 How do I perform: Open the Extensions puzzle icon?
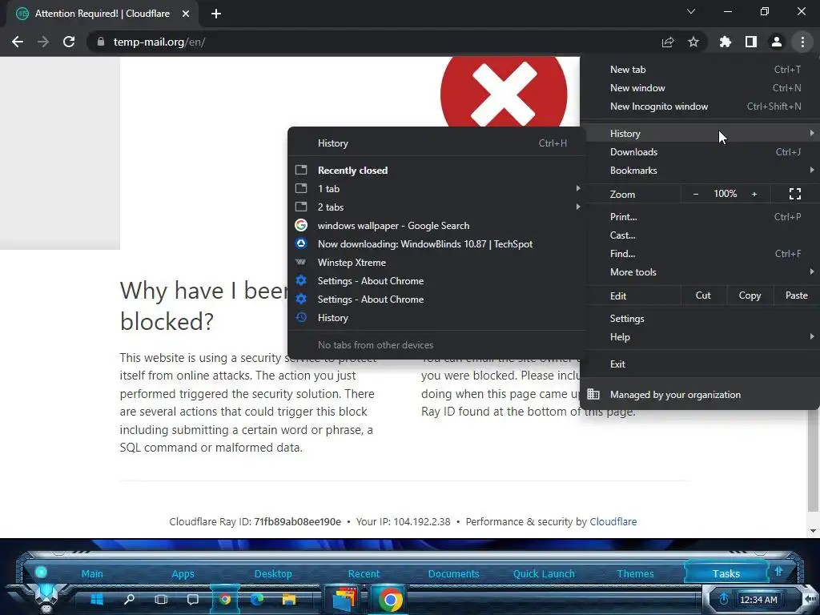tap(726, 42)
